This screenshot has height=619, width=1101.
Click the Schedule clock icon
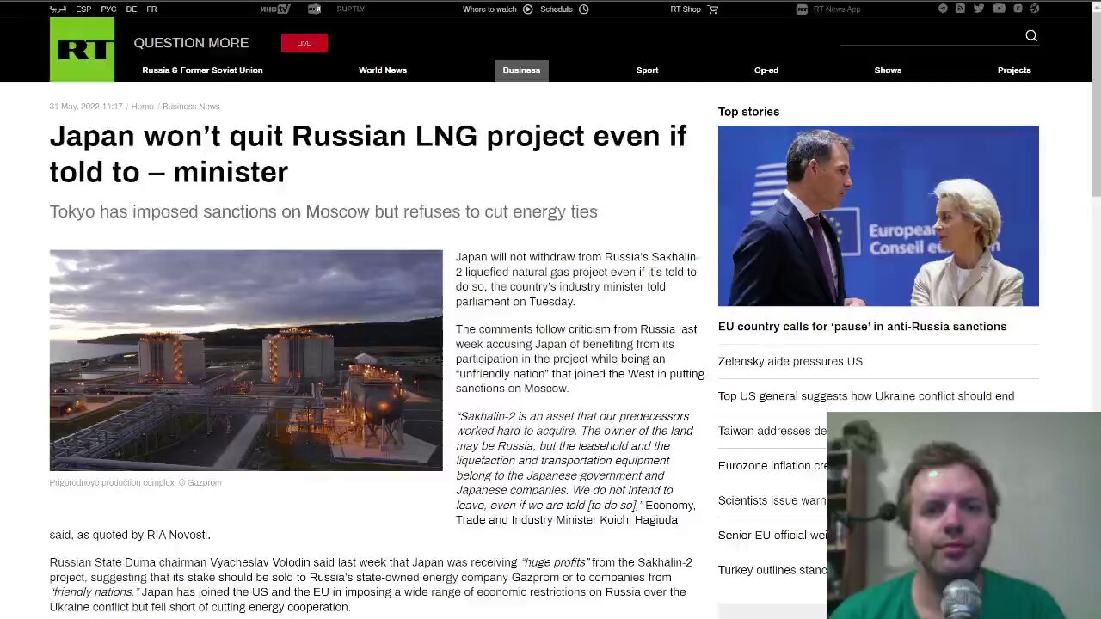(x=583, y=9)
